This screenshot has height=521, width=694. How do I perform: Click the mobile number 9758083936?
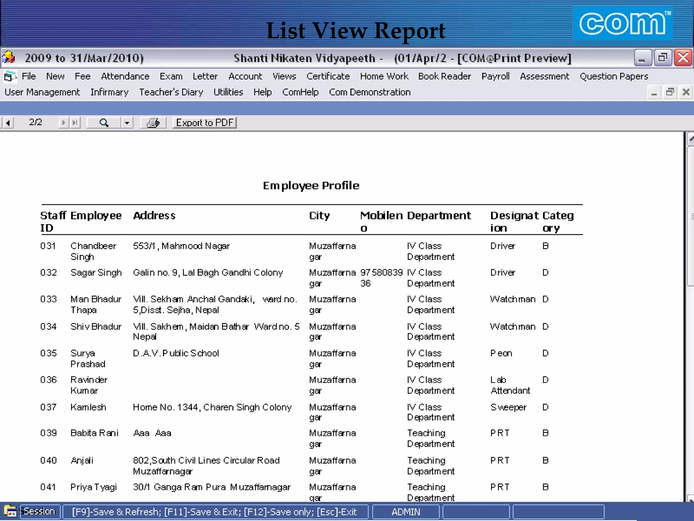point(382,278)
